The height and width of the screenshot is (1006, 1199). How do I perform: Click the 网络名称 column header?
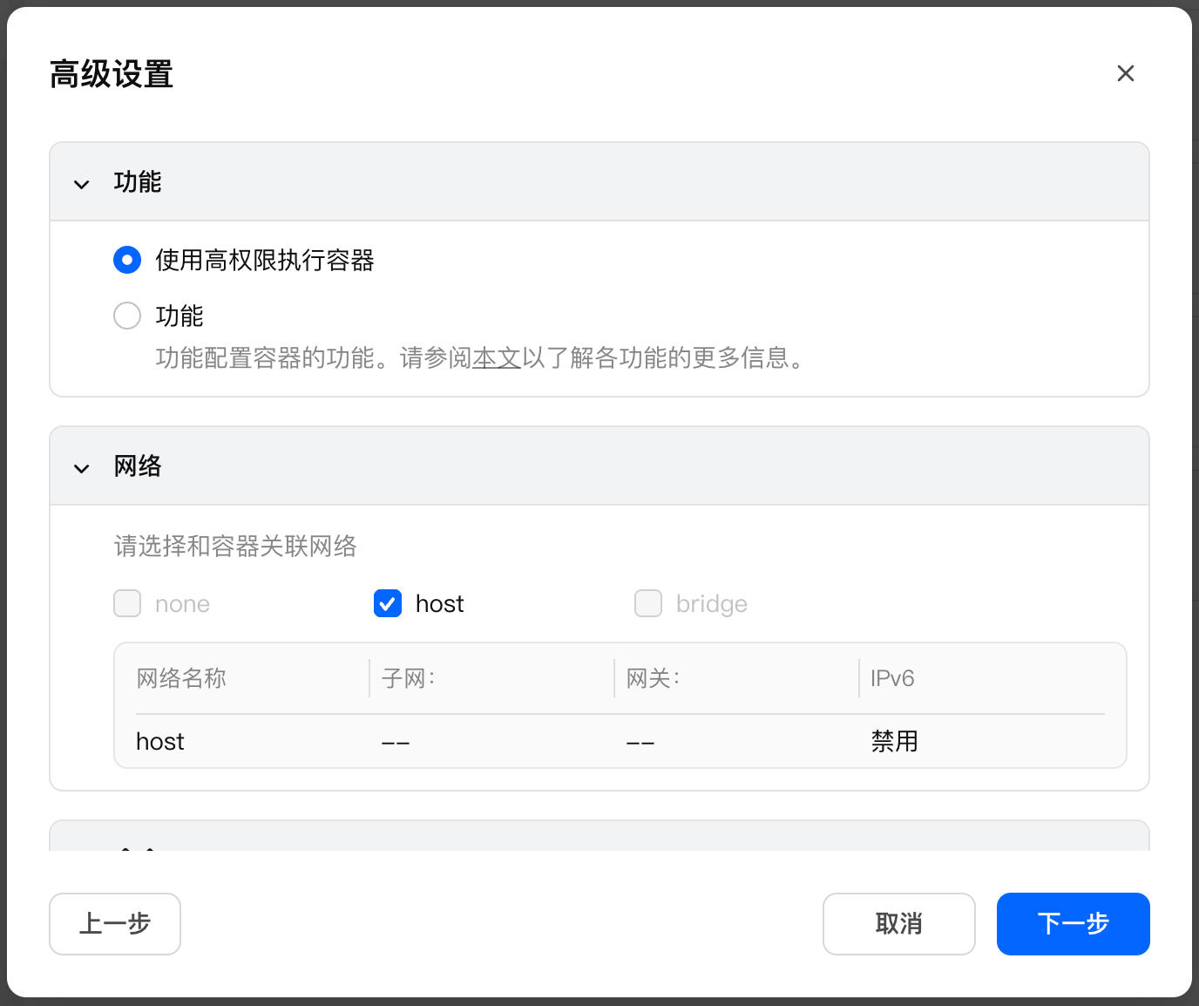point(181,678)
